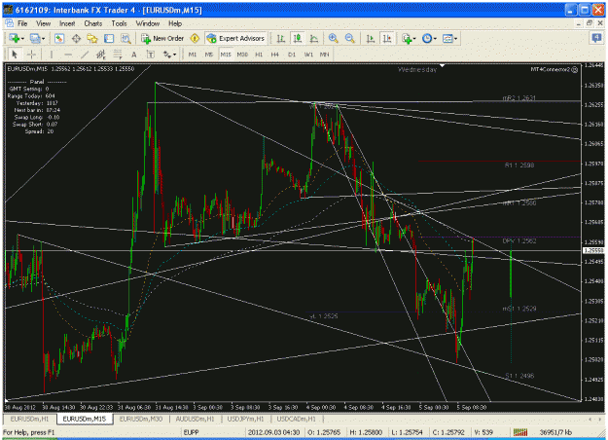This screenshot has height=440, width=608.
Task: Select the M15 timeframe button
Action: pyautogui.click(x=226, y=55)
